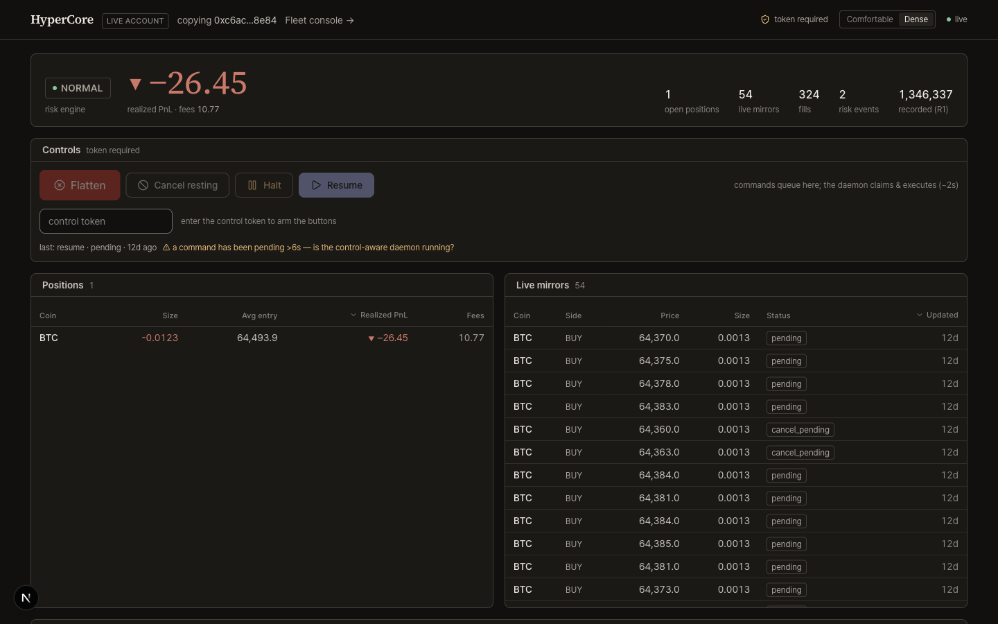This screenshot has width=998, height=624.
Task: Click the 1,346,337 recorded stat
Action: (925, 101)
